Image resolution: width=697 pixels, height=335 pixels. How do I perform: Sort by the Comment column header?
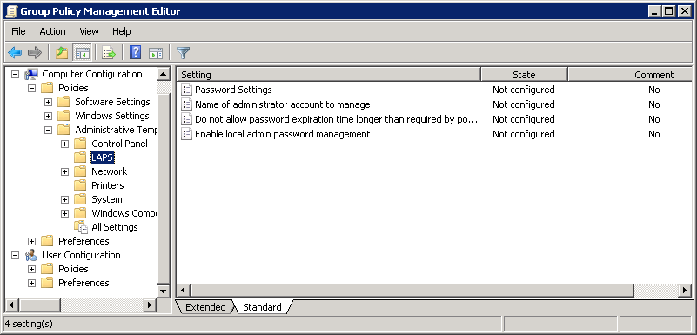630,75
